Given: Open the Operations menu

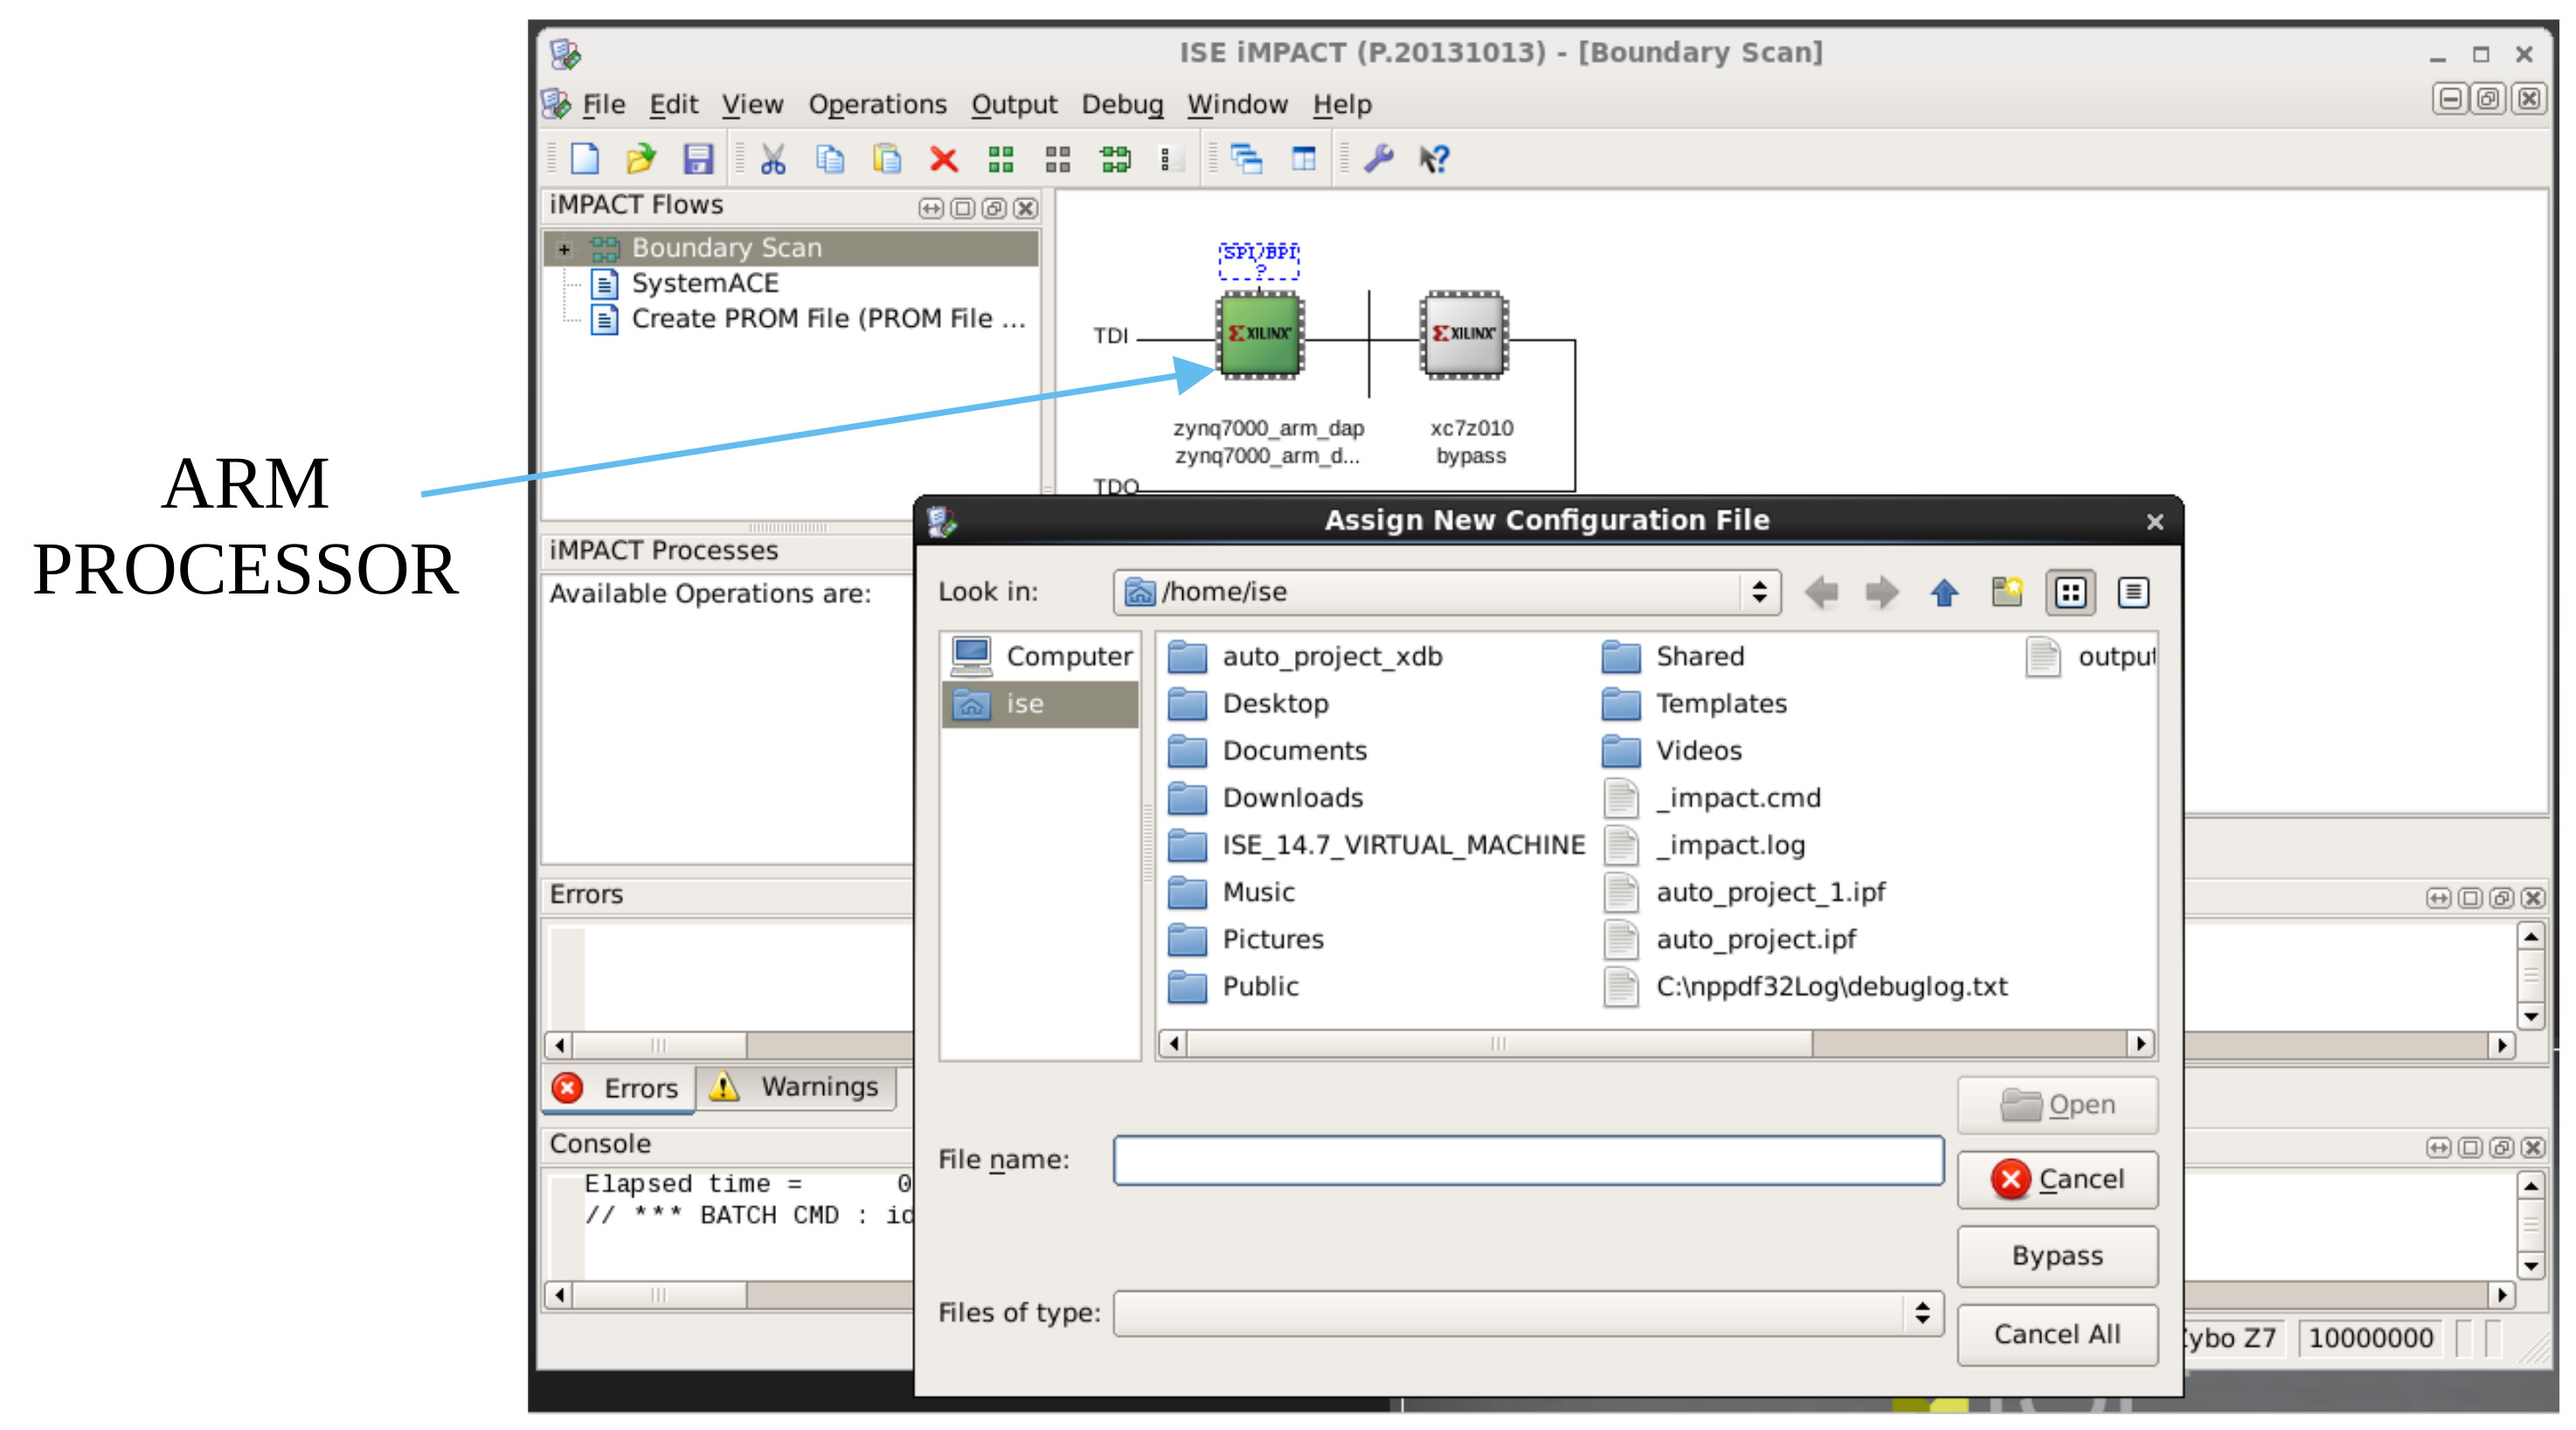Looking at the screenshot, I should (x=877, y=104).
